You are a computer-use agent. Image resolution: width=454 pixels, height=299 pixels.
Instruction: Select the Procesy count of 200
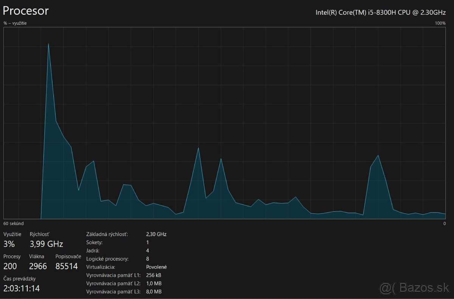(10, 266)
